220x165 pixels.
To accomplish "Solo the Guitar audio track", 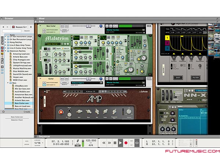I will [67, 79].
